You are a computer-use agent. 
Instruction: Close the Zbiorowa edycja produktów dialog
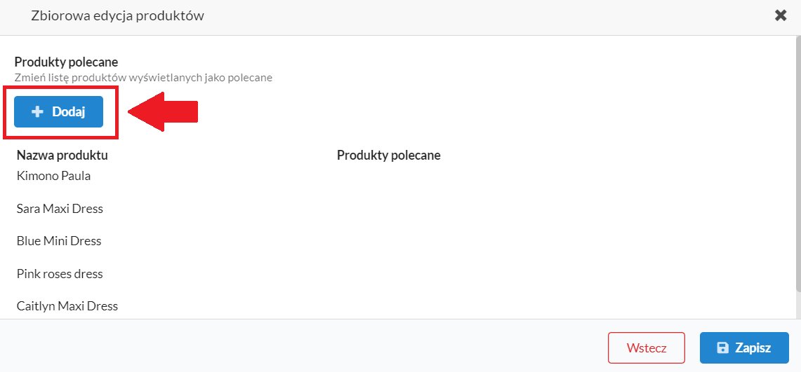point(781,16)
